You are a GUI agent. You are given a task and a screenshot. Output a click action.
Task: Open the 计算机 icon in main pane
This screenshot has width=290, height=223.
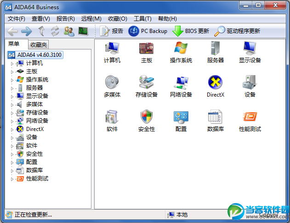(x=112, y=48)
